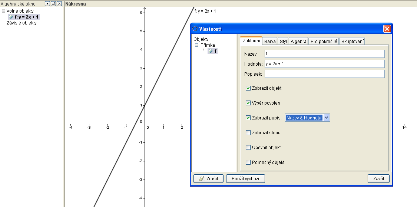The height and width of the screenshot is (207, 417).
Task: Click the Přímka label in Objekty tree
Action: [208, 45]
